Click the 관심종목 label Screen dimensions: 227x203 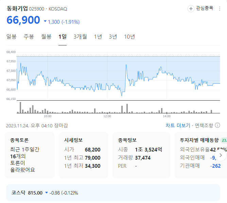click(x=205, y=8)
